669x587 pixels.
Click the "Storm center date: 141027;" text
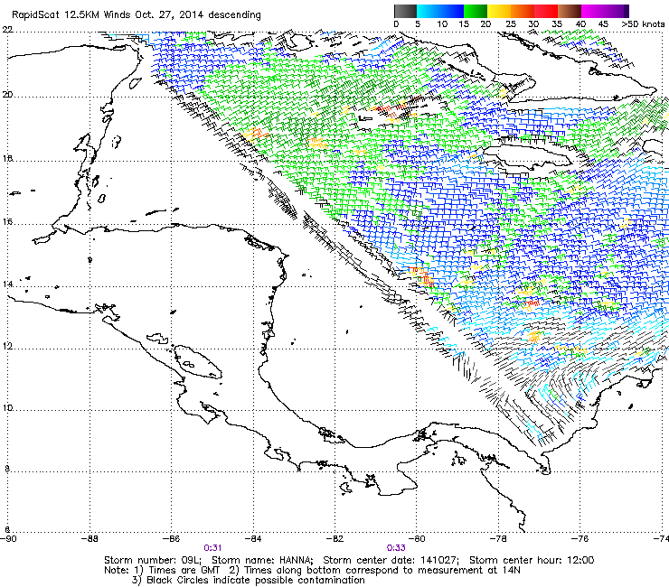pos(391,560)
